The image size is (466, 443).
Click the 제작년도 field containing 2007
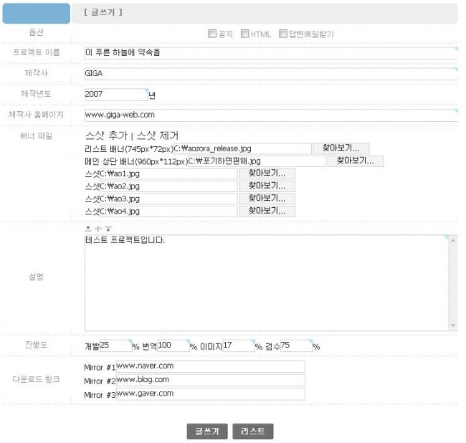[115, 94]
